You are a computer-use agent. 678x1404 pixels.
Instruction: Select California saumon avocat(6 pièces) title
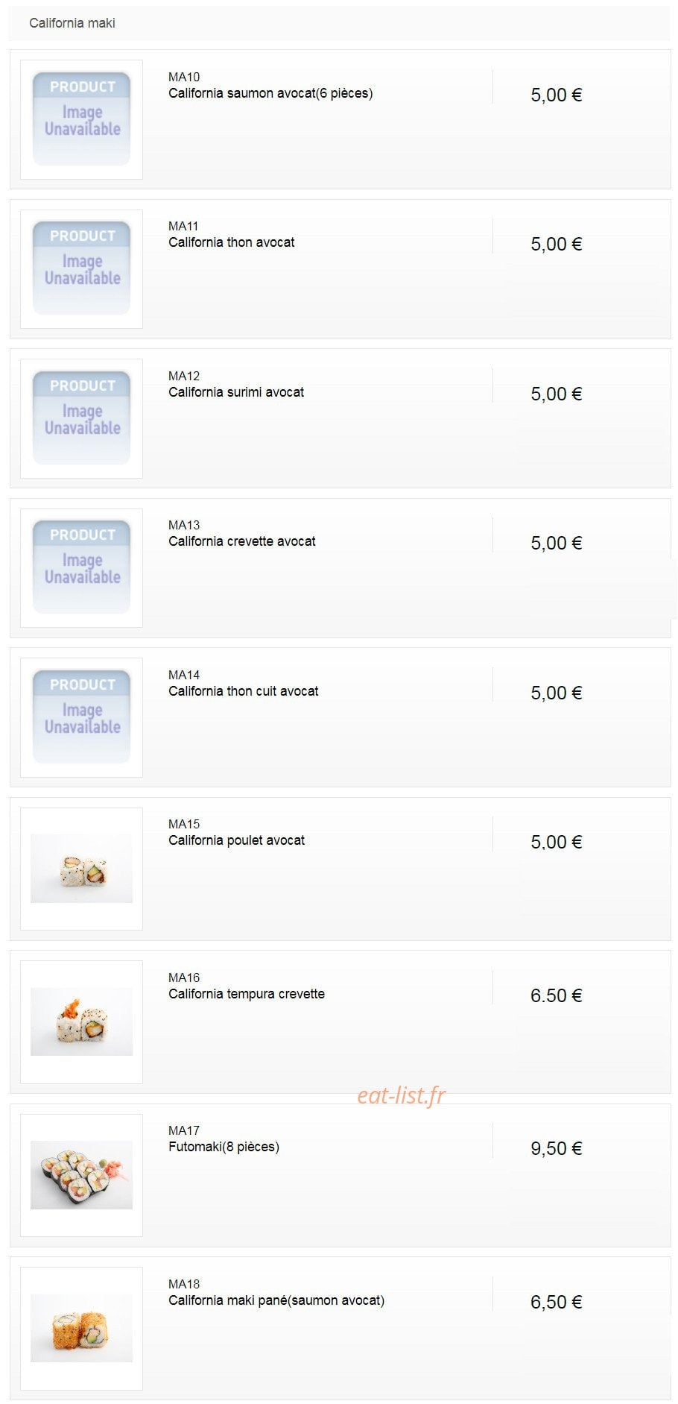point(270,93)
